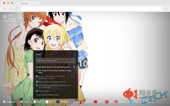Open the Apps grid icon
170x106 pixels.
pos(22,102)
